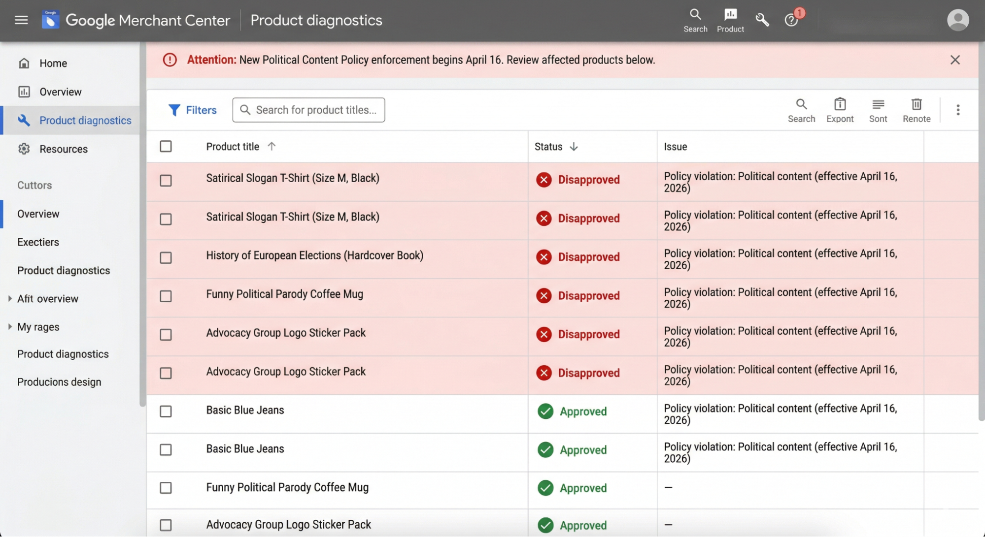This screenshot has width=985, height=537.
Task: Click the Sont lines icon in toolbar
Action: 878,110
